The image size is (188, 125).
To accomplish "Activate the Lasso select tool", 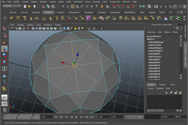I will (x=4, y=35).
